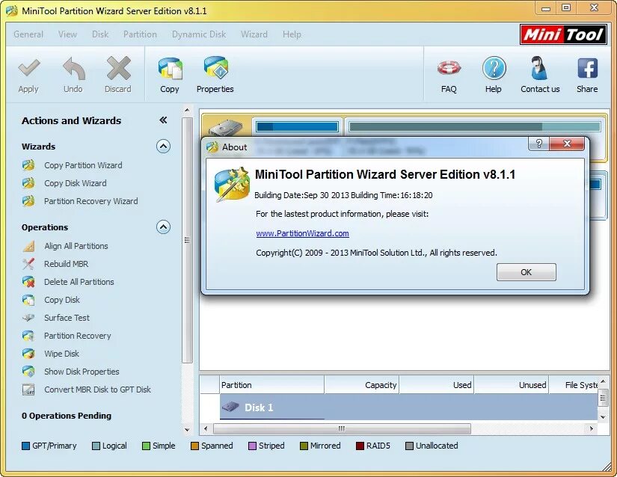Visit the www.PartitionWizard.com link

[303, 233]
